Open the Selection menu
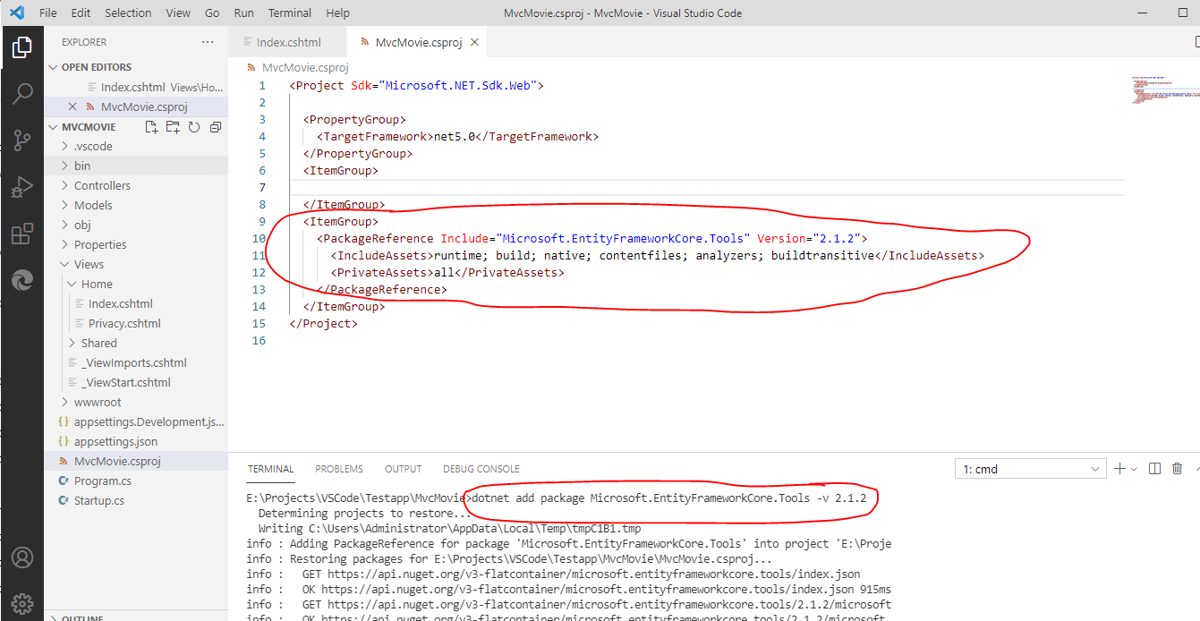Viewport: 1200px width, 621px height. point(128,13)
